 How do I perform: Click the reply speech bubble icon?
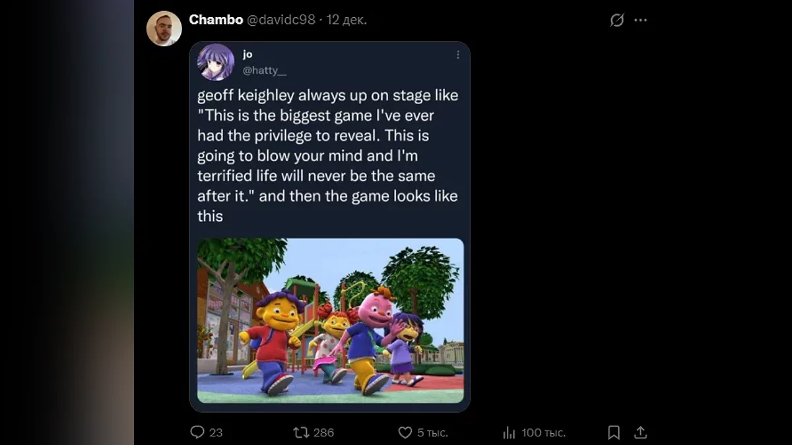197,432
